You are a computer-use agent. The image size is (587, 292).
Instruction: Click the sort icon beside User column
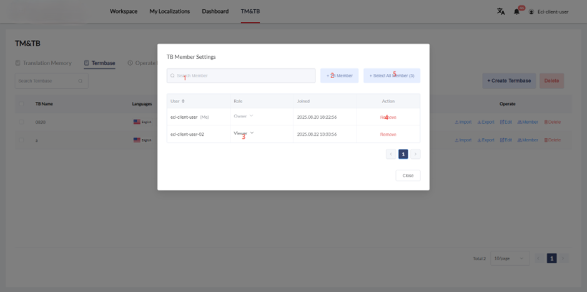183,101
